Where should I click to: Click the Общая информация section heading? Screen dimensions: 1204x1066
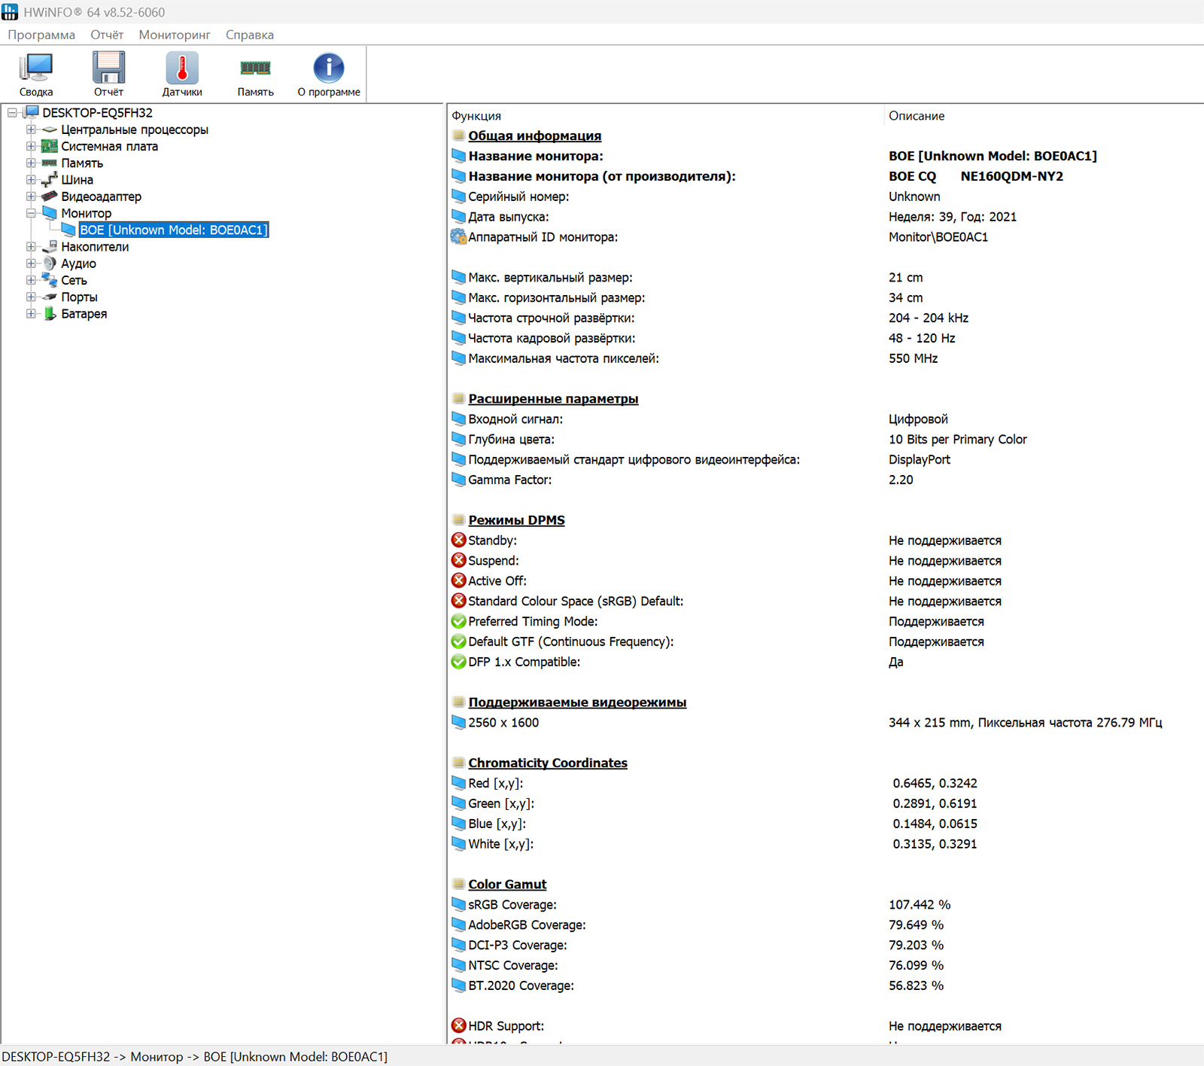[x=535, y=136]
